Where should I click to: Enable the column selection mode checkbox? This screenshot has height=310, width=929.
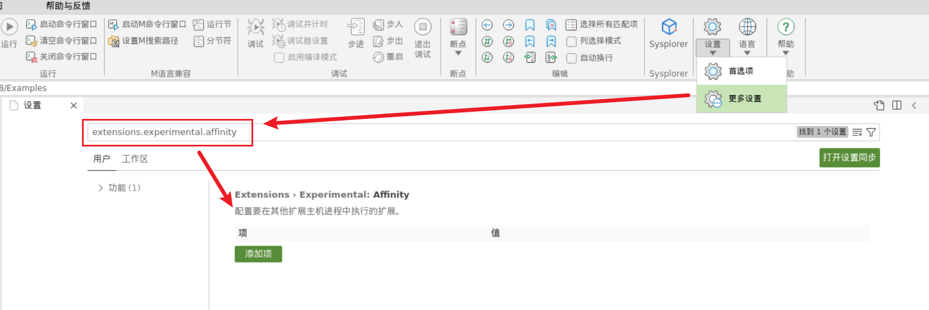571,41
